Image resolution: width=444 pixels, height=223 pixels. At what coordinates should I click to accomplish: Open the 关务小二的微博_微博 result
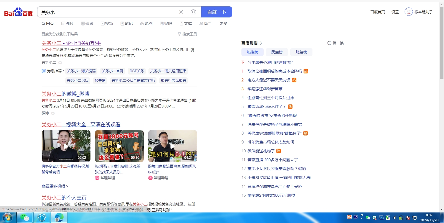point(65,94)
